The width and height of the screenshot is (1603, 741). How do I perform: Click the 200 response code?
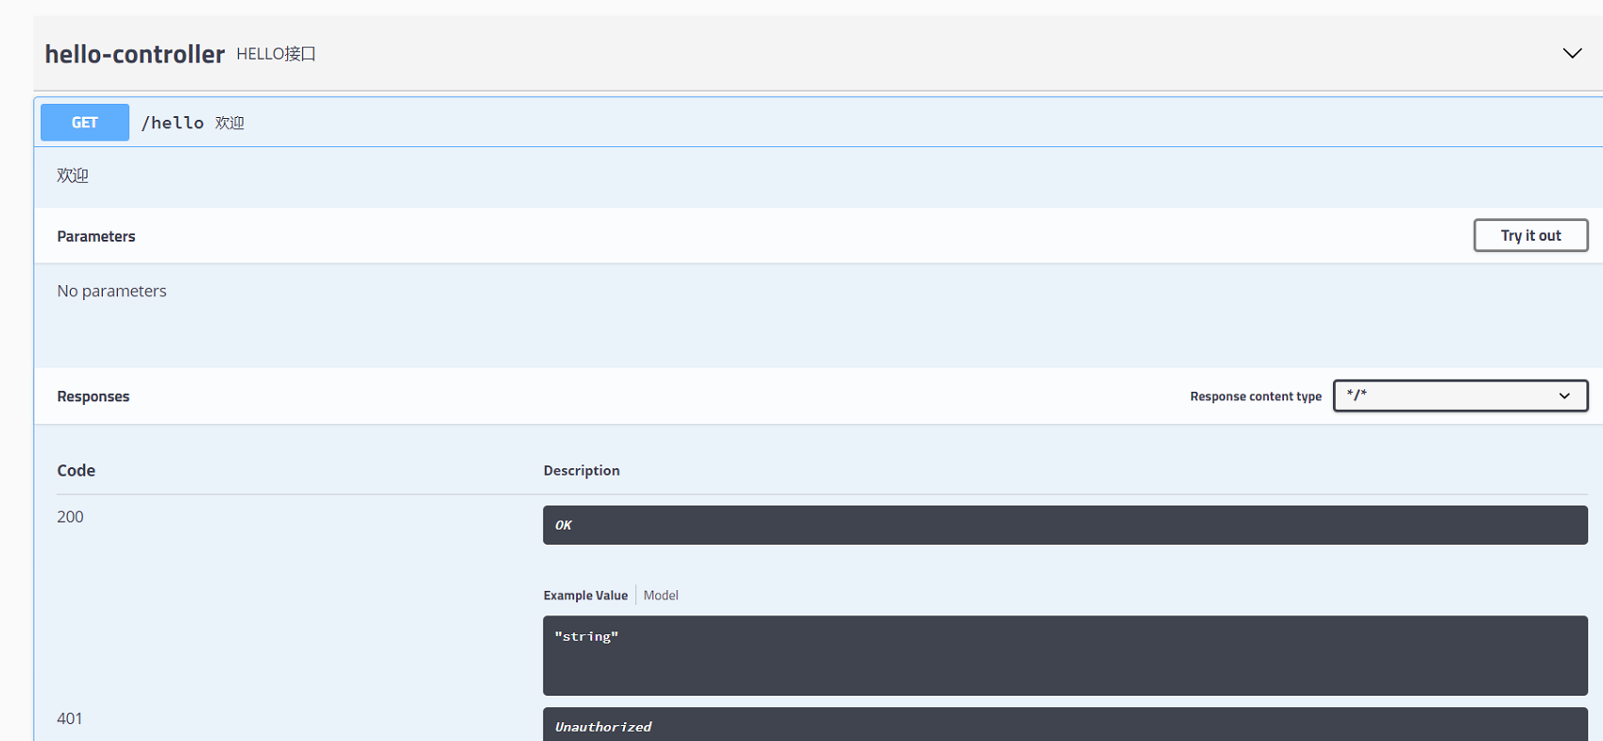[x=70, y=516]
